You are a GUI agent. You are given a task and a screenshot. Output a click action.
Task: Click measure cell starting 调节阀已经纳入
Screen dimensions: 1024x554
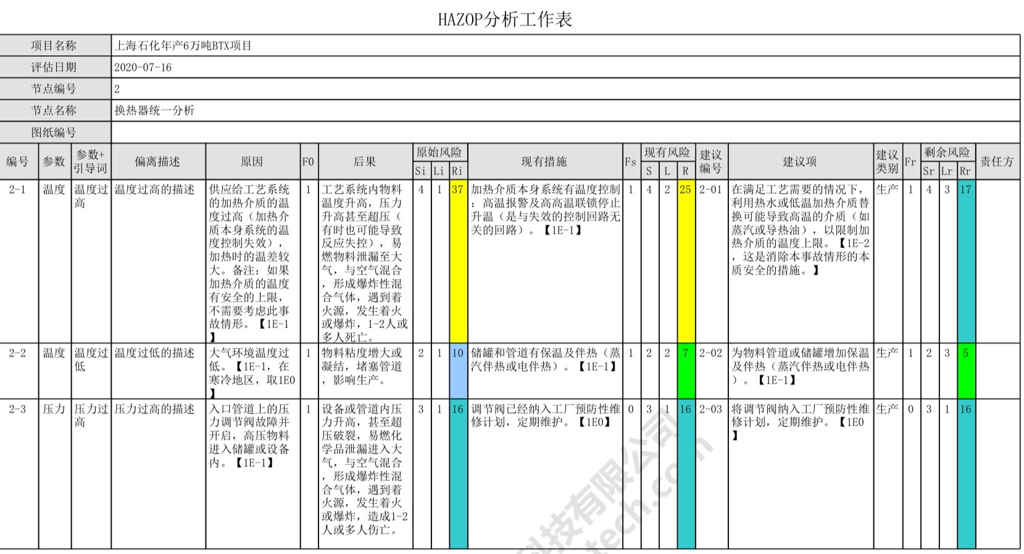[x=545, y=474]
